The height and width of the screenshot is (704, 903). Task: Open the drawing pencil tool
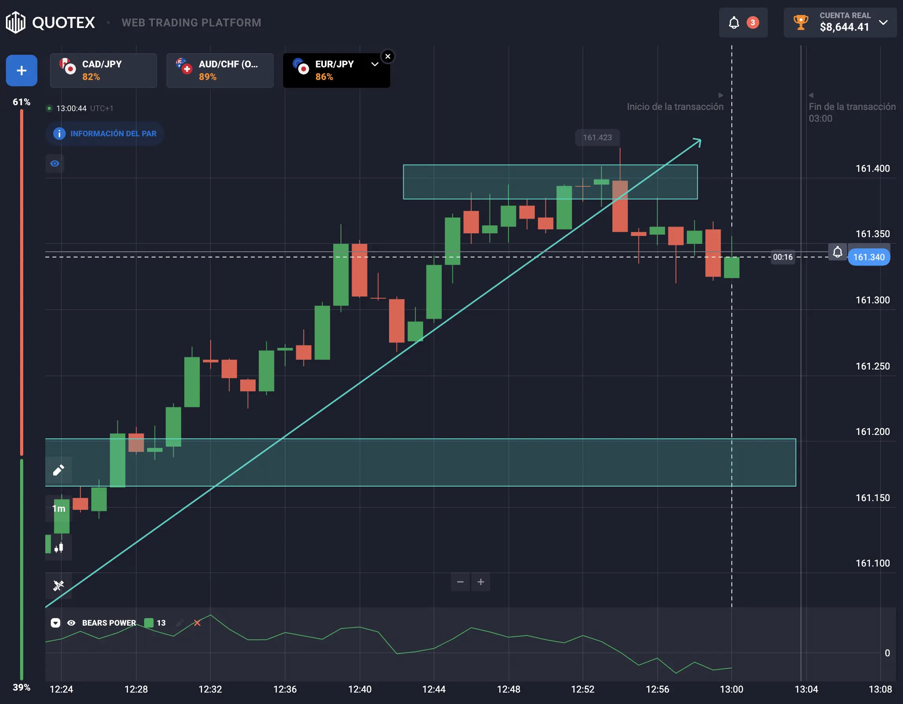(58, 470)
